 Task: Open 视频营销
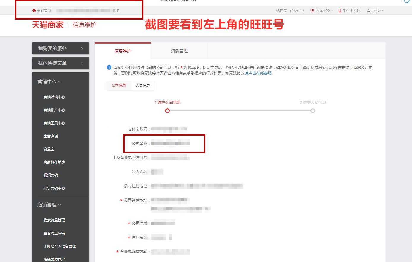pos(51,175)
